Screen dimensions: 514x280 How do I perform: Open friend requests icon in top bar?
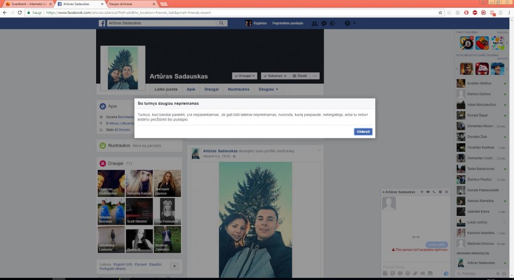coord(315,23)
